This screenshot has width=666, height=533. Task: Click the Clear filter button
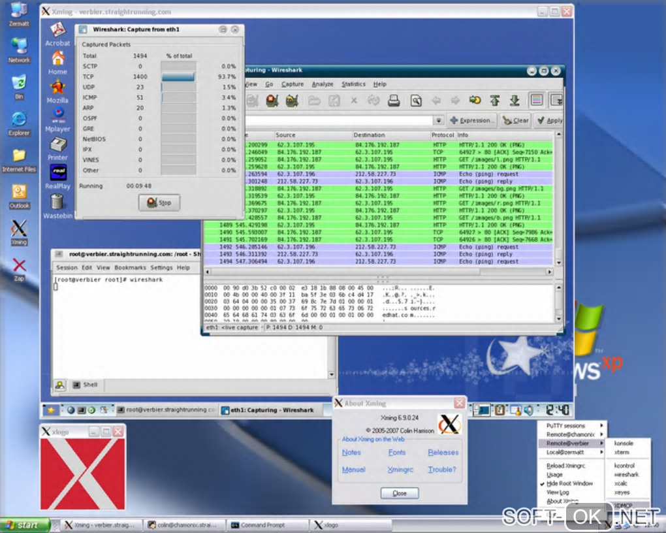[515, 121]
